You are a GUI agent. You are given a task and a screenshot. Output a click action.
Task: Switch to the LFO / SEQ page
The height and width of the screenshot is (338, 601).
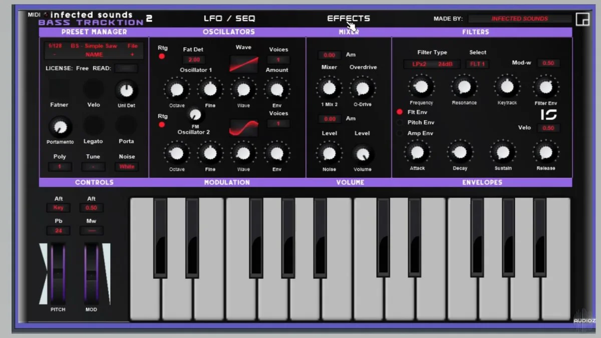click(229, 19)
